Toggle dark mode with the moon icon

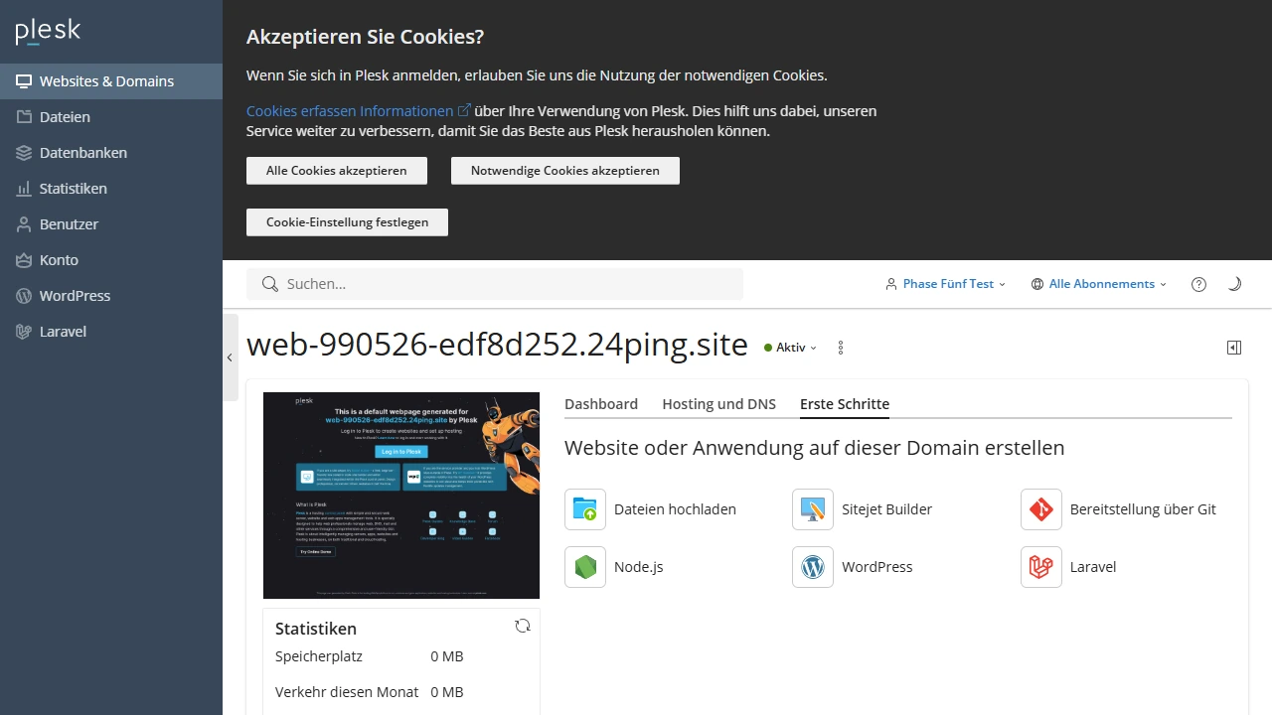pos(1235,284)
